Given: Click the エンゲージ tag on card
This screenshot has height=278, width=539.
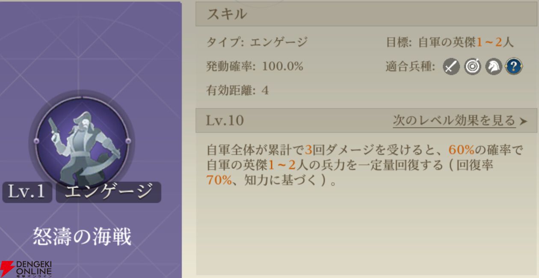Looking at the screenshot, I should [x=108, y=192].
